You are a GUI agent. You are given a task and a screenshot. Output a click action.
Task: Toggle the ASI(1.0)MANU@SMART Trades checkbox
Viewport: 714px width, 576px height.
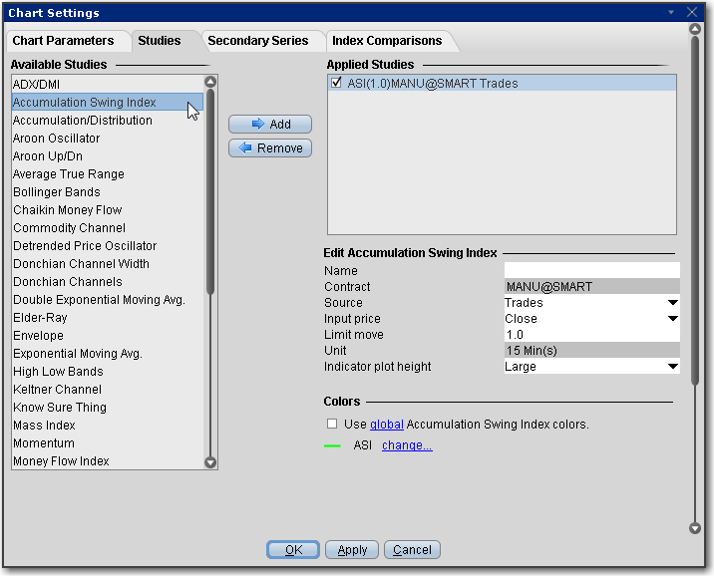pos(338,84)
